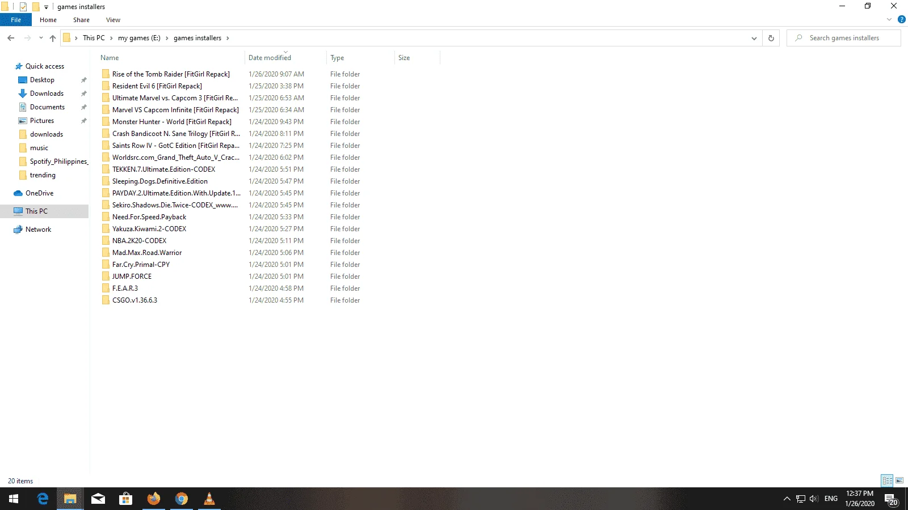
Task: Open Pictures in the navigation pane
Action: coord(42,121)
